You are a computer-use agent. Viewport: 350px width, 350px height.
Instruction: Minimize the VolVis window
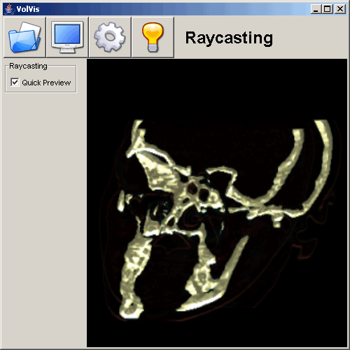tap(316, 9)
